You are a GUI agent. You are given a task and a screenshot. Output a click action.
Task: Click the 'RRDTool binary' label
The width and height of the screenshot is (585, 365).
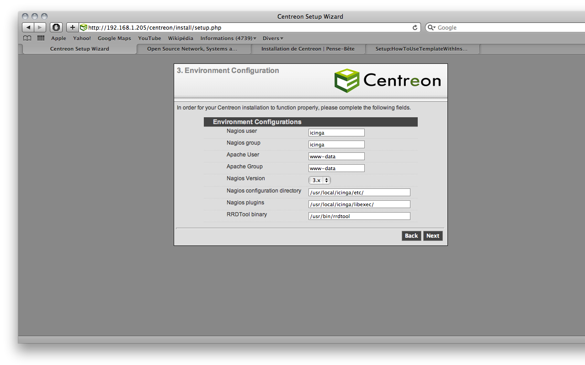pyautogui.click(x=247, y=214)
